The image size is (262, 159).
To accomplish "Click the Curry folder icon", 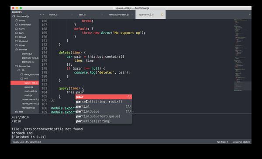I will 17,28.
